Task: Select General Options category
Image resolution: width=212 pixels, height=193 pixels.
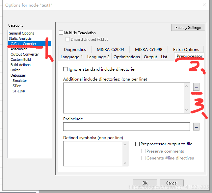Action: pyautogui.click(x=21, y=33)
